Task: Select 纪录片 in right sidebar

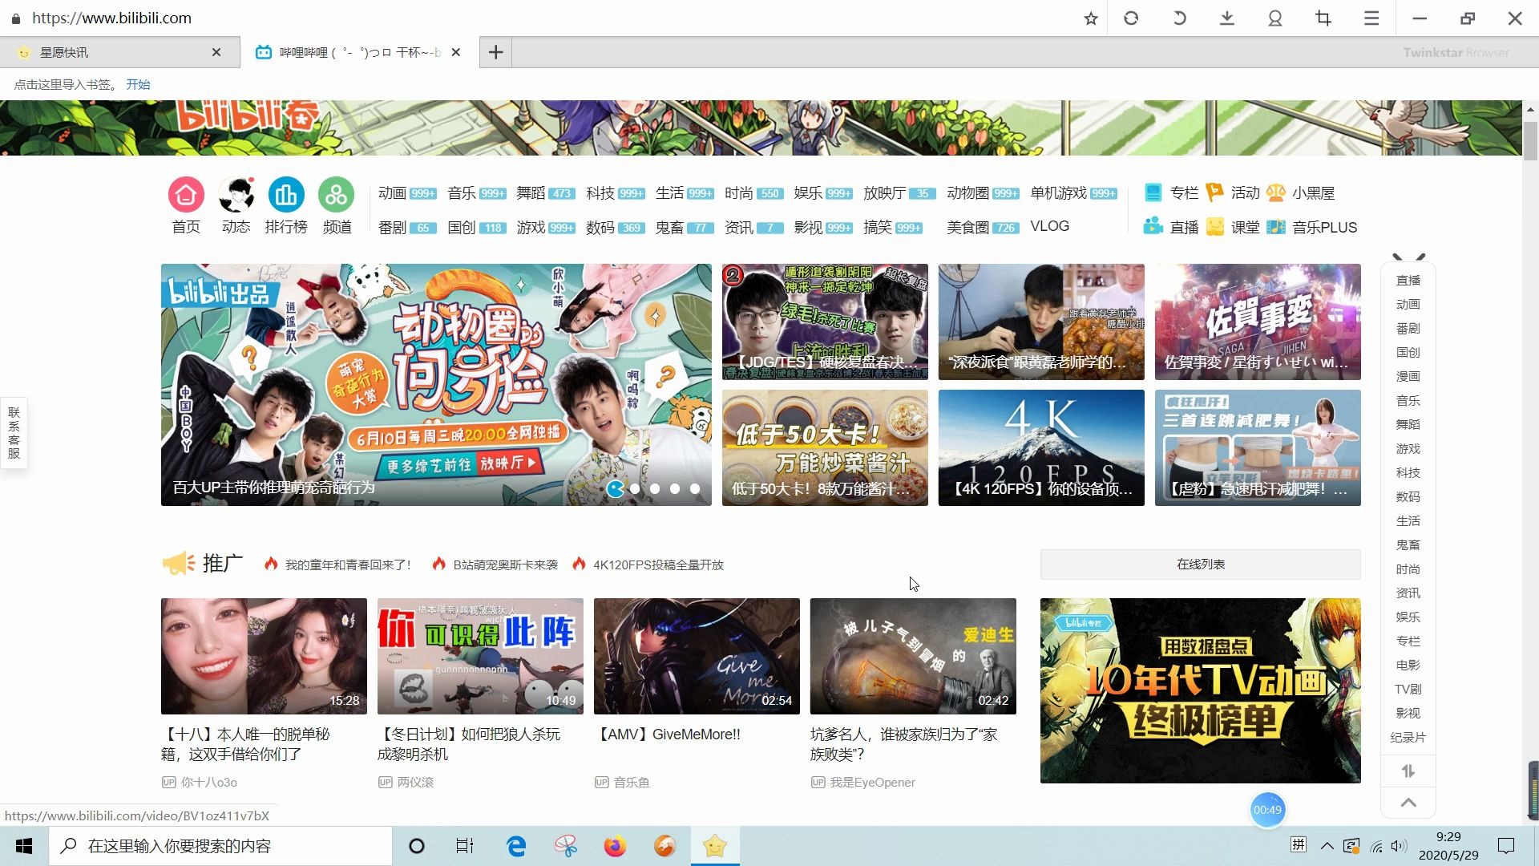Action: 1408,738
